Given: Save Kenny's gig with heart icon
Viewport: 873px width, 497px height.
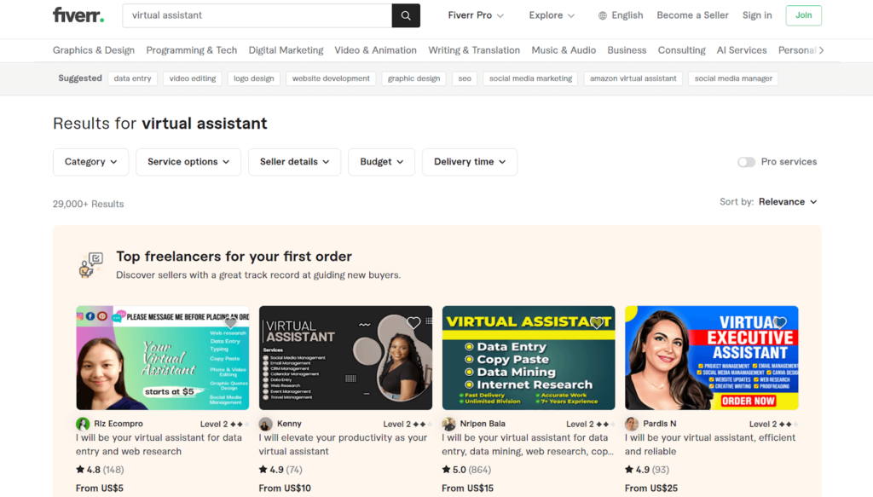Looking at the screenshot, I should point(413,322).
